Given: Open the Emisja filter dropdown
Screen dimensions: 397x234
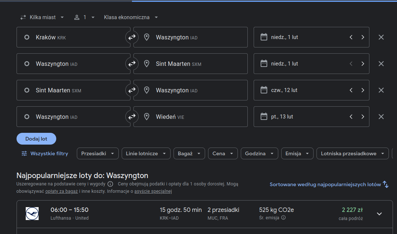Looking at the screenshot, I should click(x=297, y=154).
